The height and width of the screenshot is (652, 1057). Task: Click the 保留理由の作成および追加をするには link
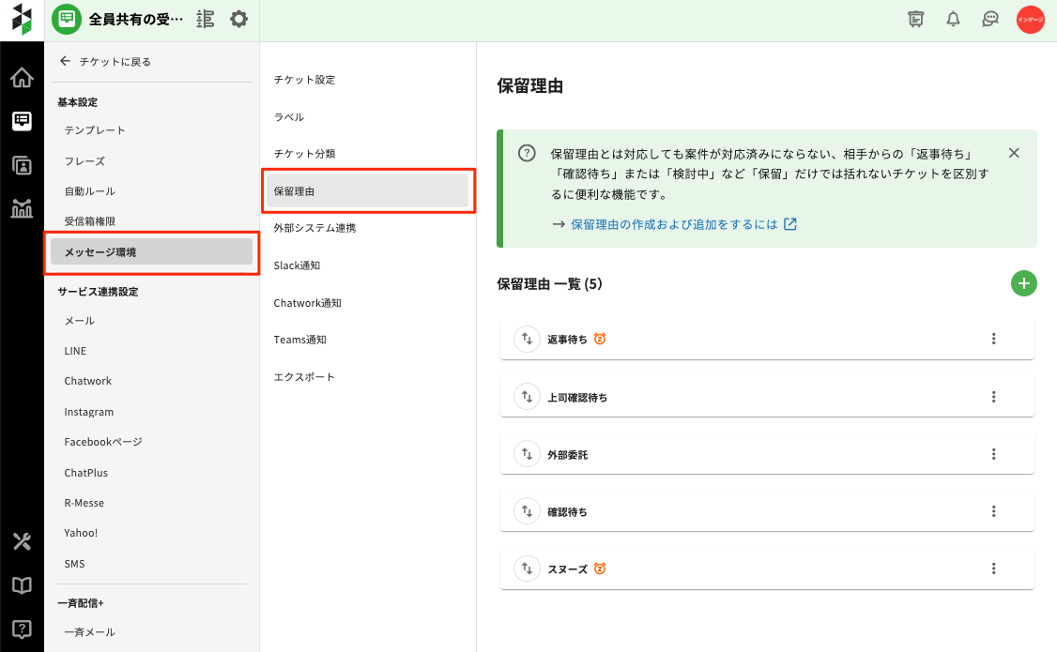tap(674, 224)
